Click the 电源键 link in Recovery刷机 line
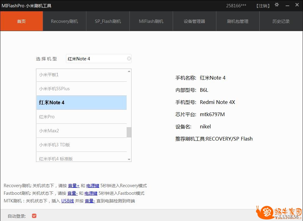 (92, 186)
